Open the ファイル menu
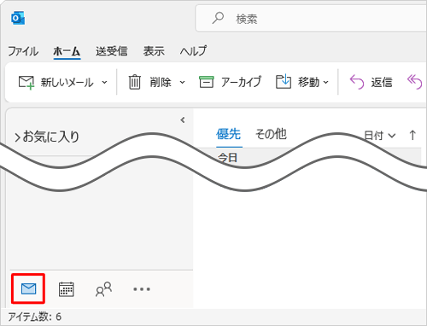The image size is (427, 326). point(23,51)
